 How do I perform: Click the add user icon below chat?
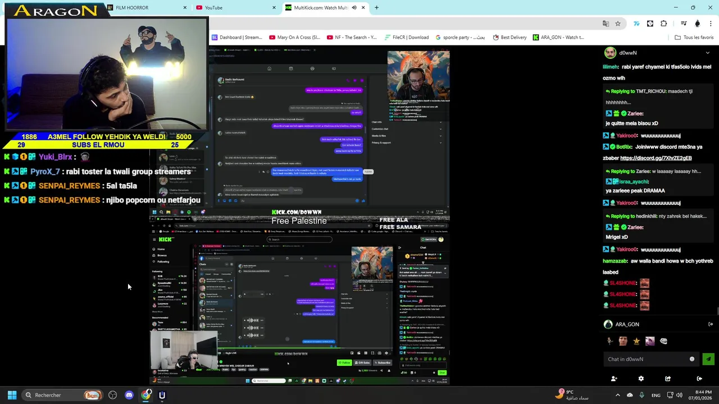614,379
